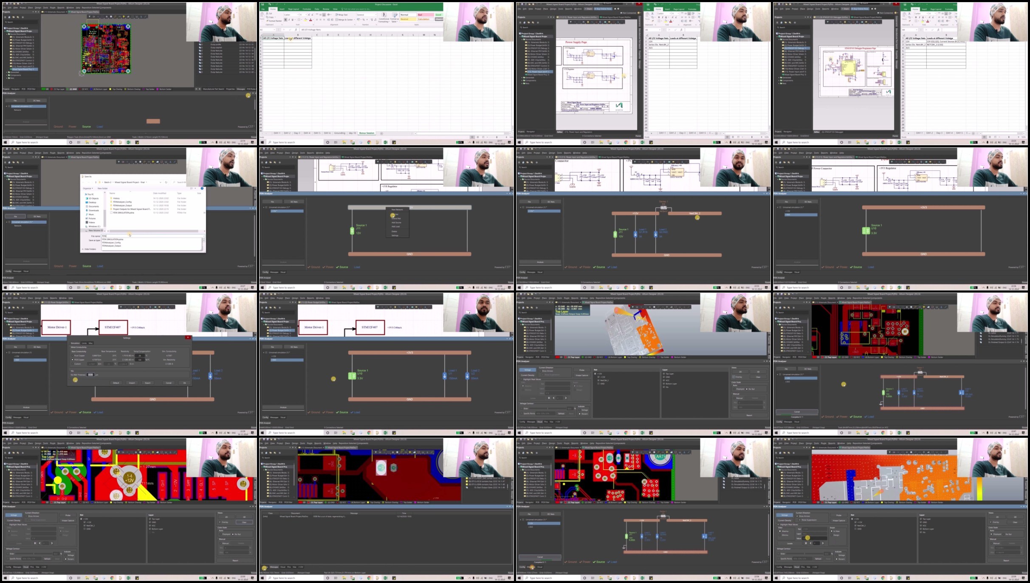Click the new sheet plus icon beside the Bonus Session tab
Image resolution: width=1030 pixels, height=583 pixels.
point(381,133)
